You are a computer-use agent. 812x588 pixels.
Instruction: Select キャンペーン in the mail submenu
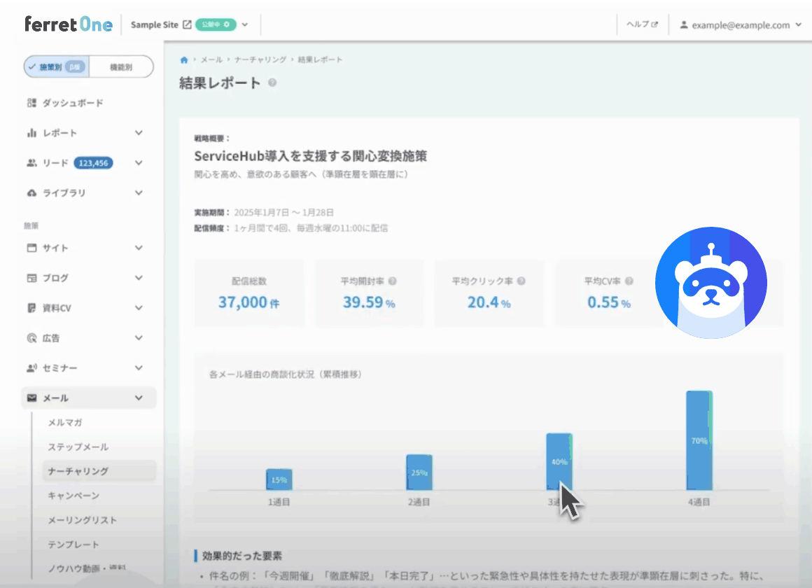(x=73, y=496)
